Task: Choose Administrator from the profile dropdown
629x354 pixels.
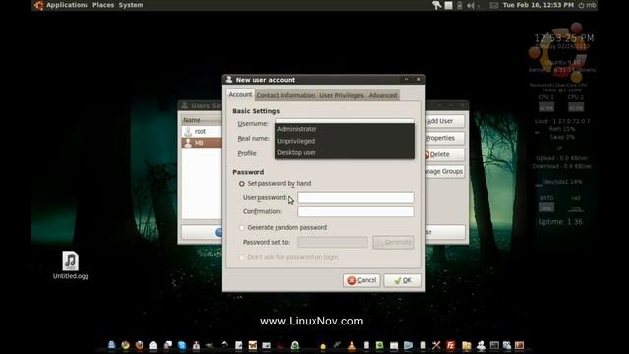Action: (345, 129)
